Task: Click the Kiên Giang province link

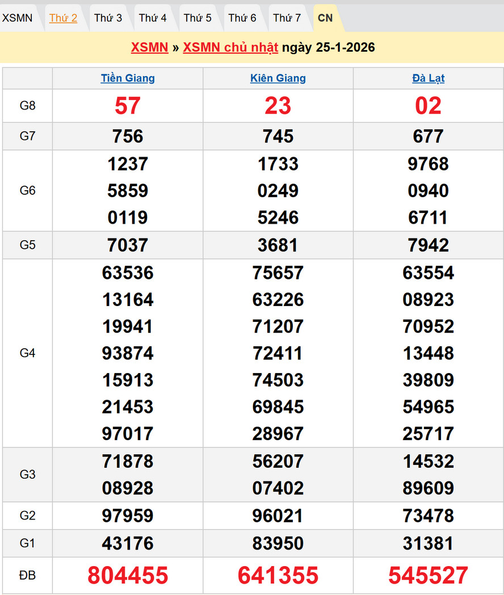Action: [x=278, y=78]
